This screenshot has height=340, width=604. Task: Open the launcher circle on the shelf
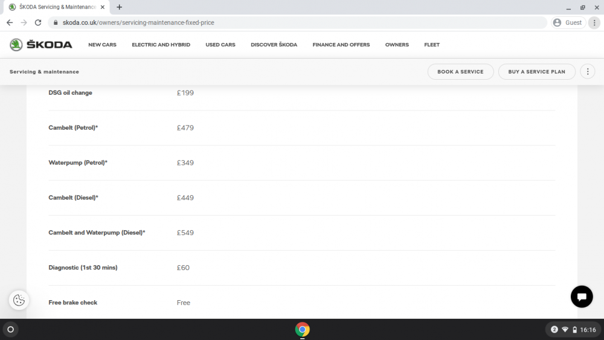11,330
